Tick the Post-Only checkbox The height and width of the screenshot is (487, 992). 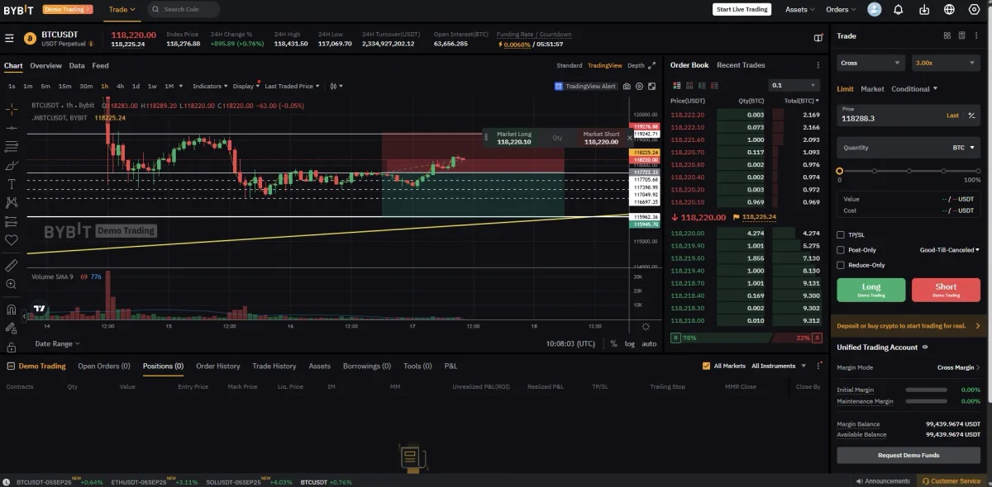click(x=841, y=249)
